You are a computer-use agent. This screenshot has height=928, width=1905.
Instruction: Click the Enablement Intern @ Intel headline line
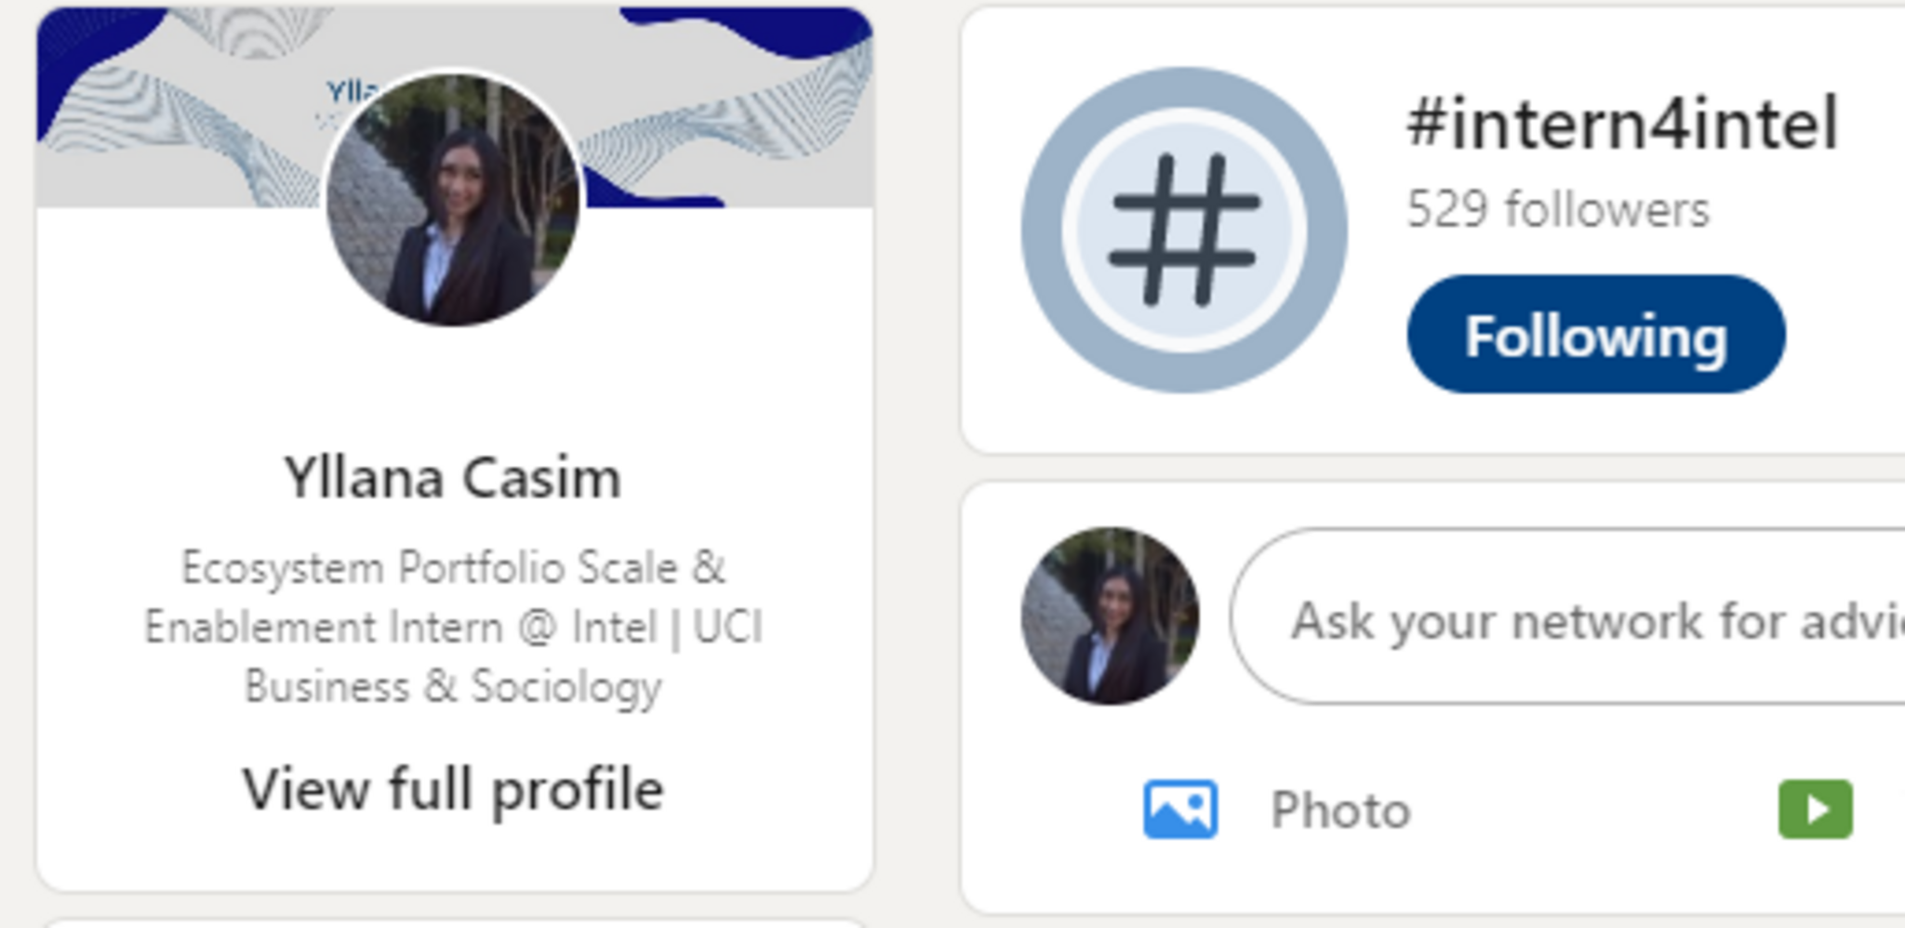(x=453, y=626)
